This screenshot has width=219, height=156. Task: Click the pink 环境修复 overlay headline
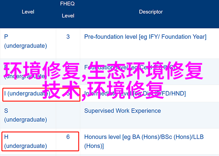point(41,71)
